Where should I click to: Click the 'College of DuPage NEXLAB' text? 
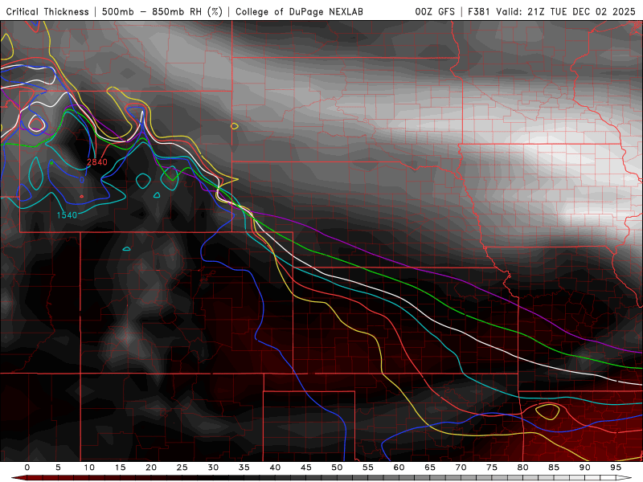[299, 11]
